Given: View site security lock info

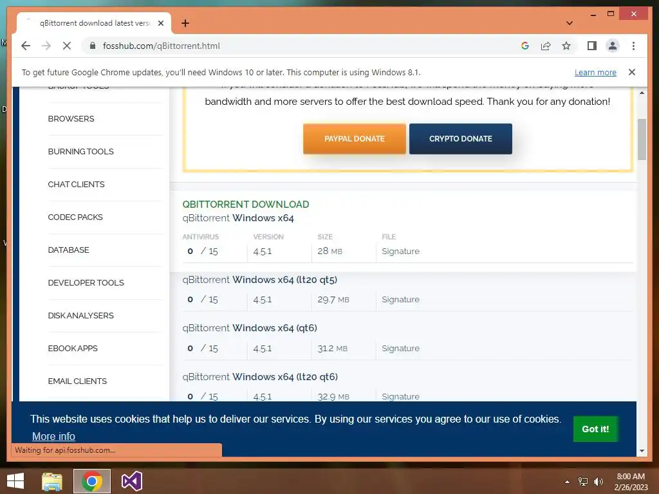Looking at the screenshot, I should click(x=93, y=46).
